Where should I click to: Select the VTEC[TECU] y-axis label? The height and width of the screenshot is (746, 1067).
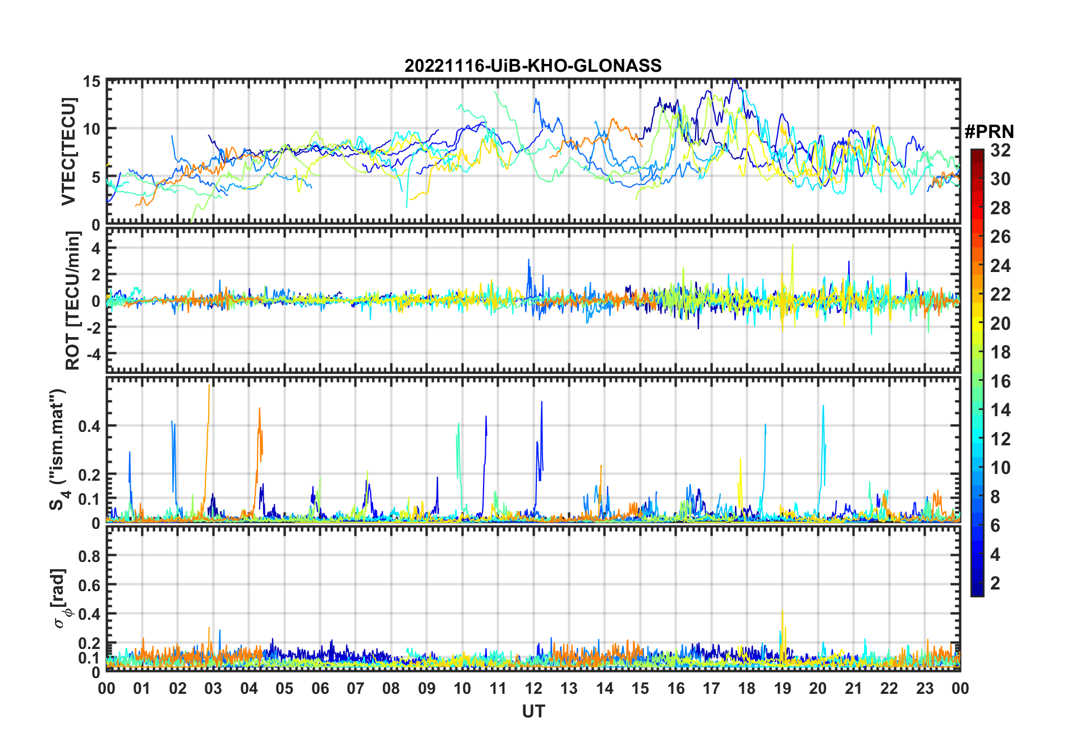pos(69,152)
